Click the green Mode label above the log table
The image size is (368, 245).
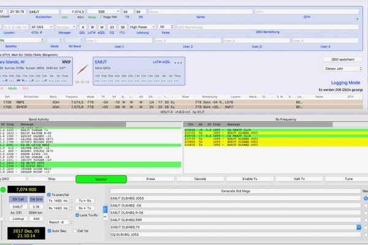pos(12,88)
